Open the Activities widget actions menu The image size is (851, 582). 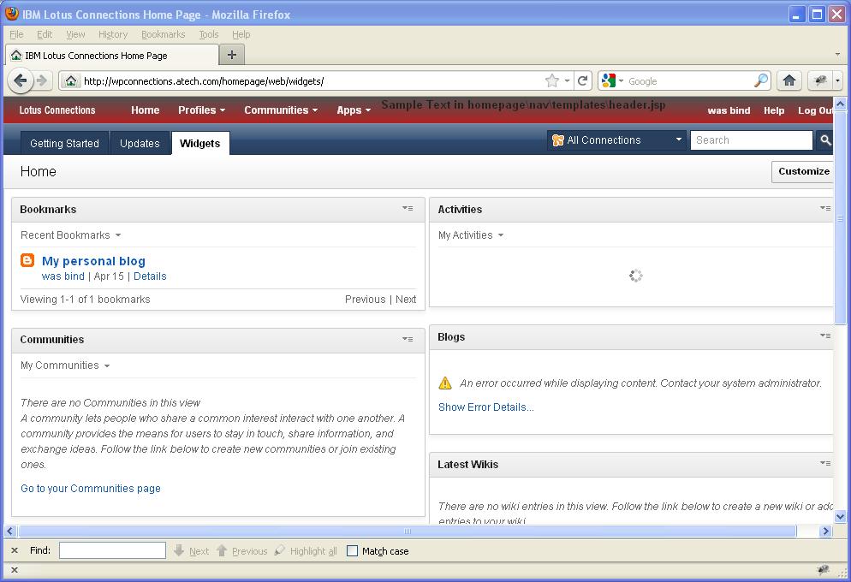pos(825,208)
